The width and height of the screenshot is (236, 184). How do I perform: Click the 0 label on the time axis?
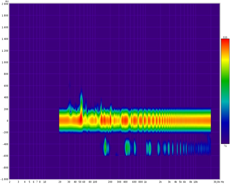click(x=7, y=121)
